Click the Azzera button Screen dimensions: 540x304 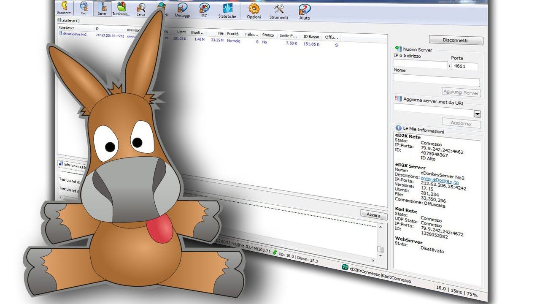pyautogui.click(x=373, y=215)
